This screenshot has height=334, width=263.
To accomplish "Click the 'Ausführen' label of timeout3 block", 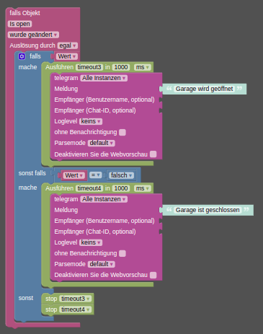I will [x=59, y=67].
